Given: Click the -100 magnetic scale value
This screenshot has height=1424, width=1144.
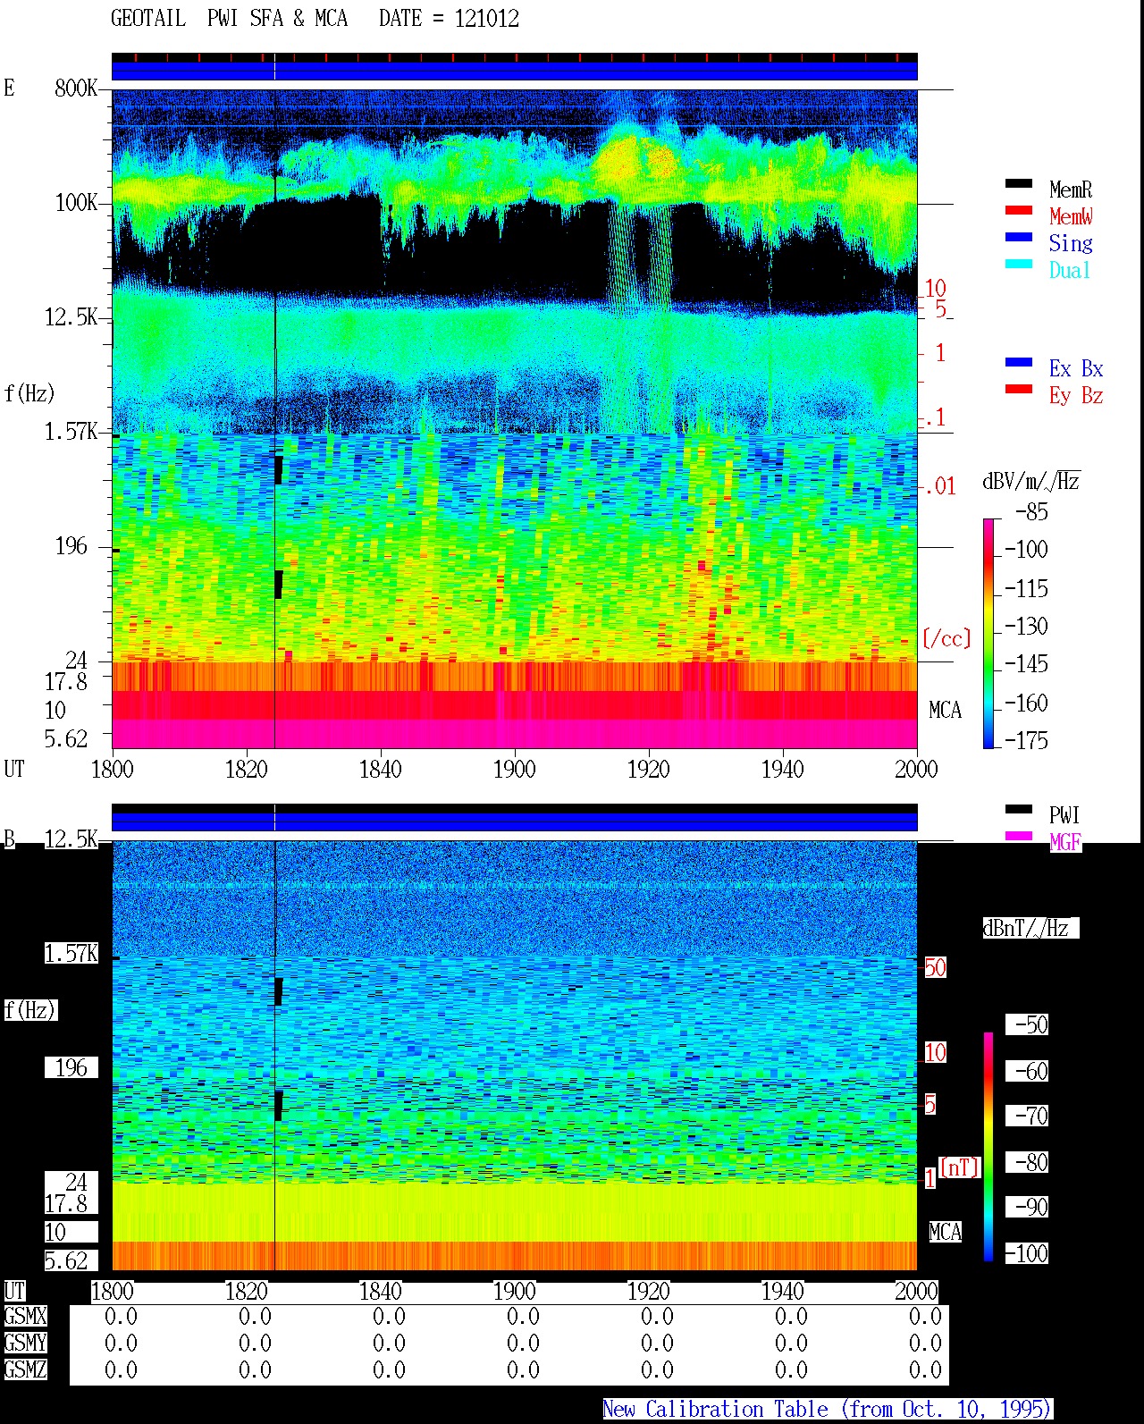Looking at the screenshot, I should coord(1026,1253).
